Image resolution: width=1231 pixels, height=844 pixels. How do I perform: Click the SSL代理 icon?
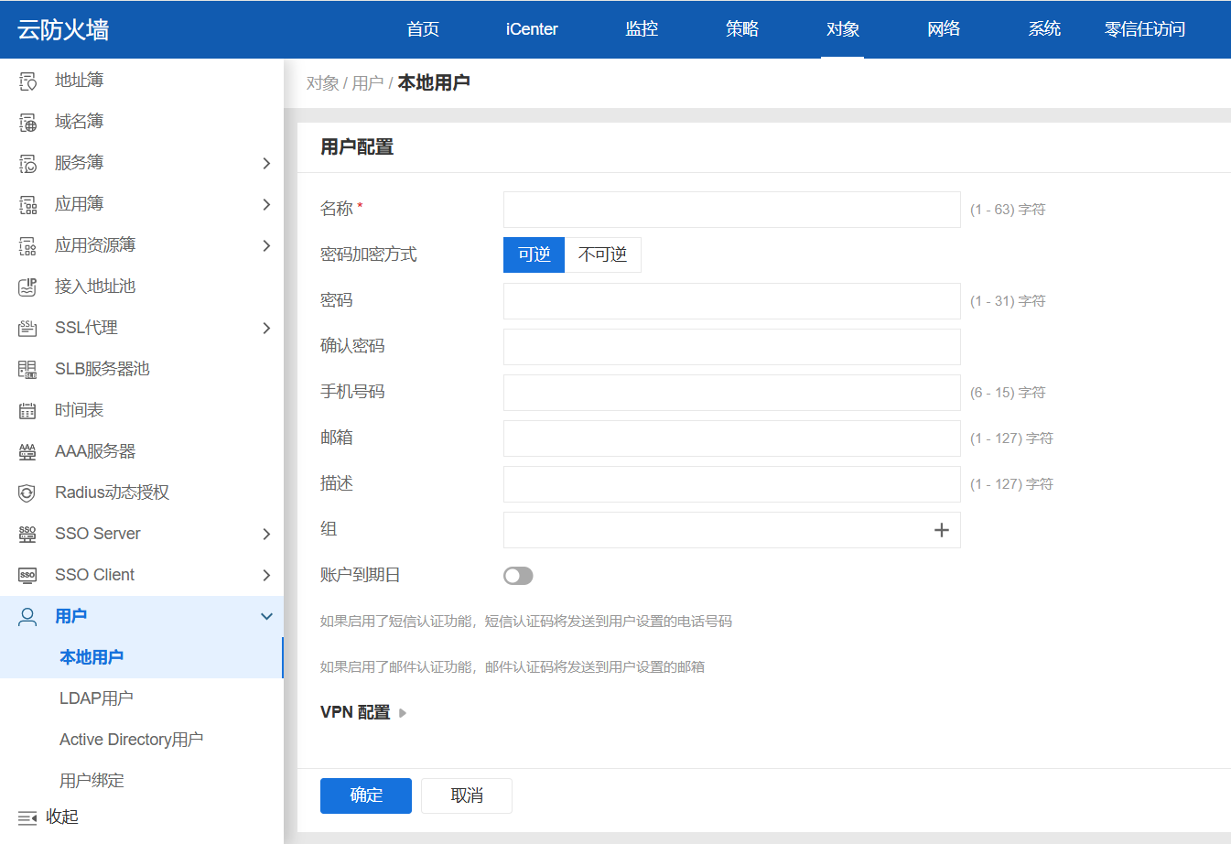coord(27,329)
